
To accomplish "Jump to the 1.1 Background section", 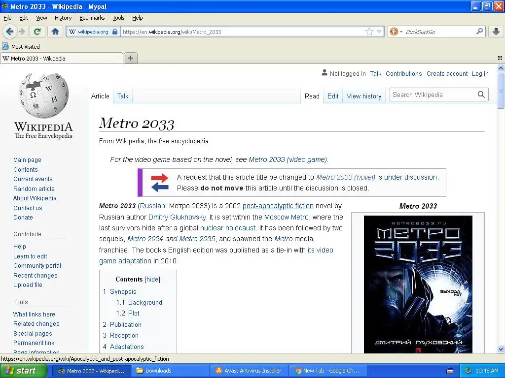I will click(x=145, y=303).
